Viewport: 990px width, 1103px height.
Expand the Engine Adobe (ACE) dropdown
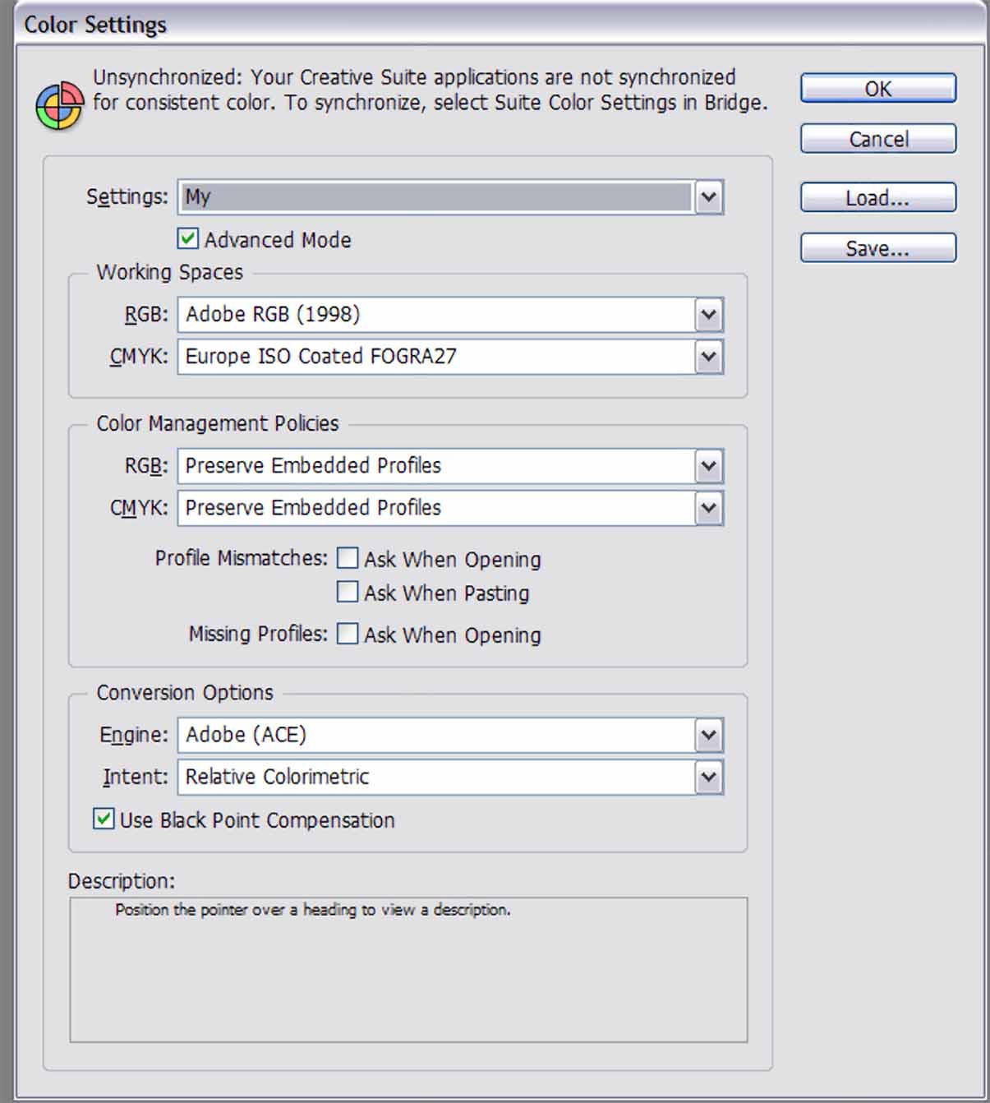[x=450, y=735]
